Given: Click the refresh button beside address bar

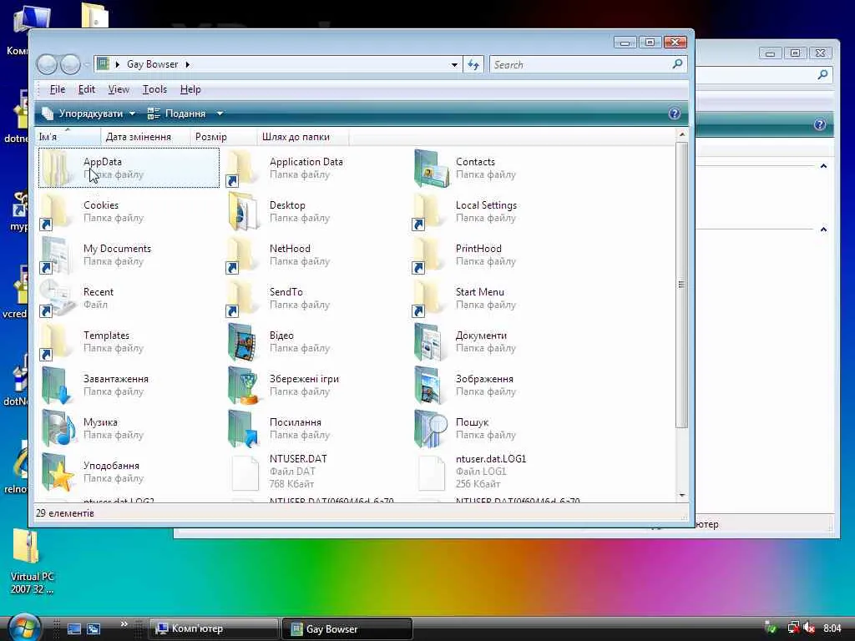Looking at the screenshot, I should pos(473,65).
